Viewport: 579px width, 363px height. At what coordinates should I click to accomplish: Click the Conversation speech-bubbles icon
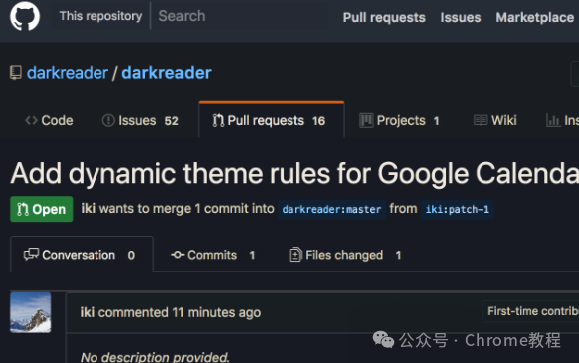pyautogui.click(x=31, y=254)
